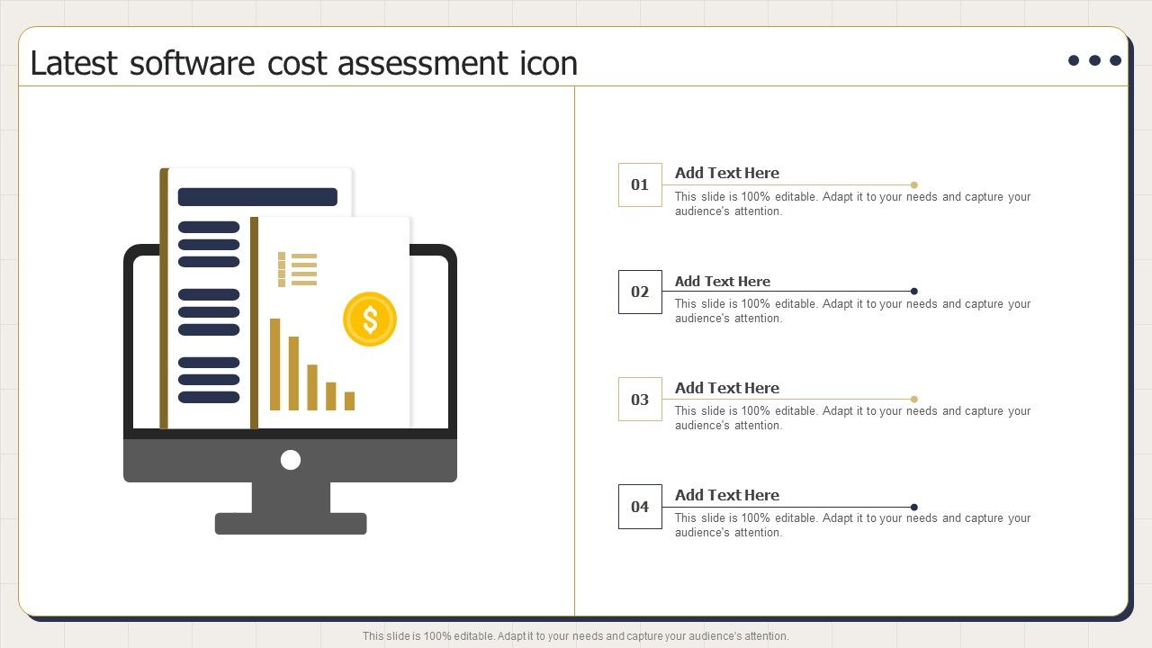The width and height of the screenshot is (1152, 648).
Task: Click the numbered box 03
Action: coord(640,399)
